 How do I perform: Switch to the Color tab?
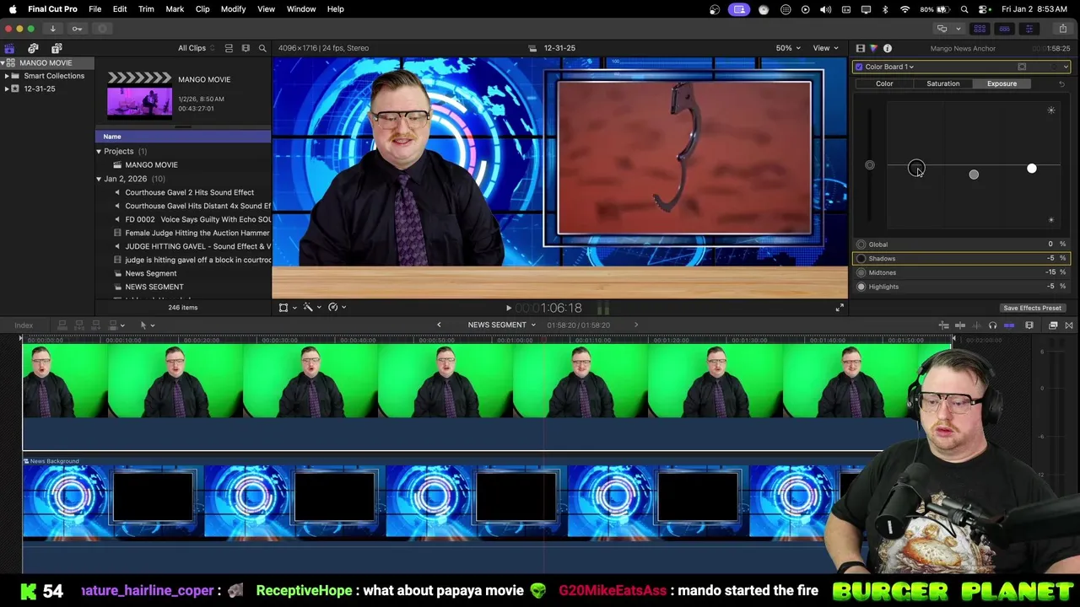[884, 83]
